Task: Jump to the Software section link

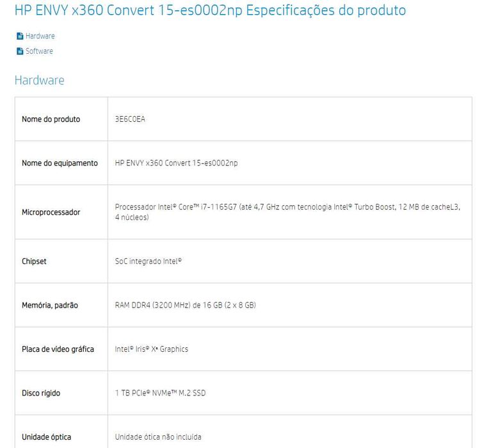Action: click(39, 51)
